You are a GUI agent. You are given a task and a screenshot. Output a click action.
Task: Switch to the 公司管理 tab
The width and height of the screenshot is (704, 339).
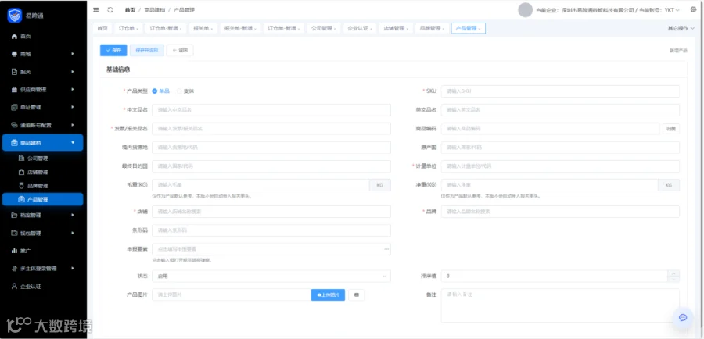324,28
